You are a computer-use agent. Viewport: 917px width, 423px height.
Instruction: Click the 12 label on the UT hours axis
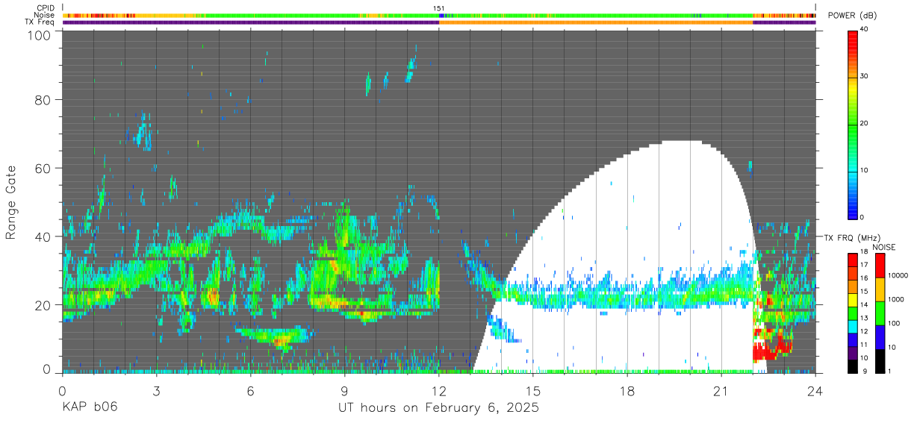[439, 390]
